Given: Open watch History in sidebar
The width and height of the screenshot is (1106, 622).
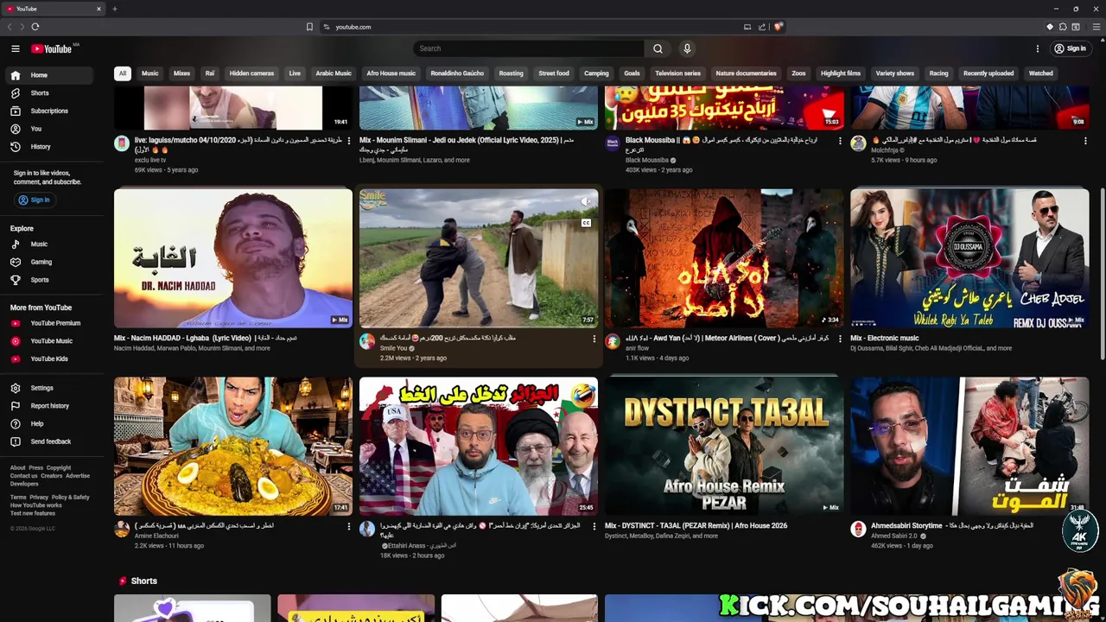Looking at the screenshot, I should tap(48, 147).
